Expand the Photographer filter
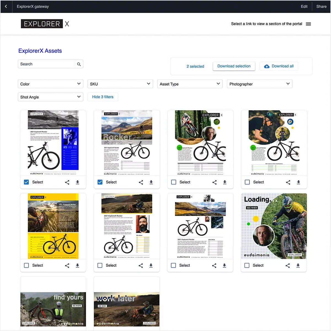The width and height of the screenshot is (331, 331). [x=259, y=84]
